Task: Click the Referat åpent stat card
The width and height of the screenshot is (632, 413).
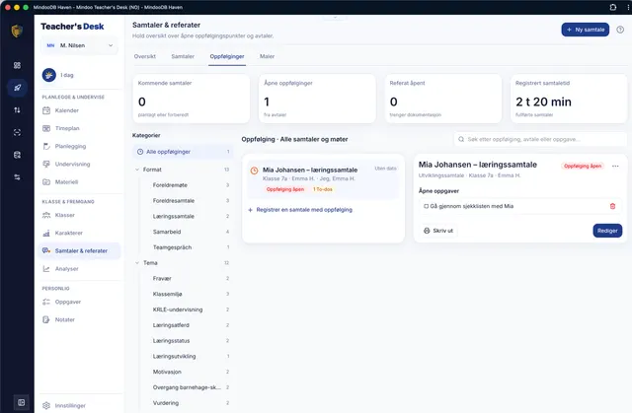Action: coord(443,99)
